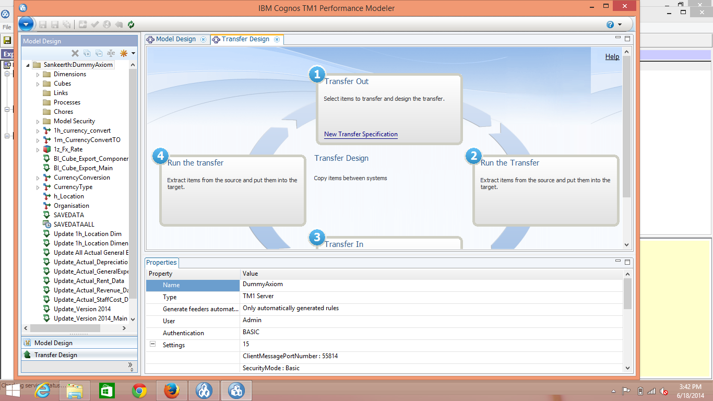Click the second Save icon in the toolbar

[x=55, y=25]
